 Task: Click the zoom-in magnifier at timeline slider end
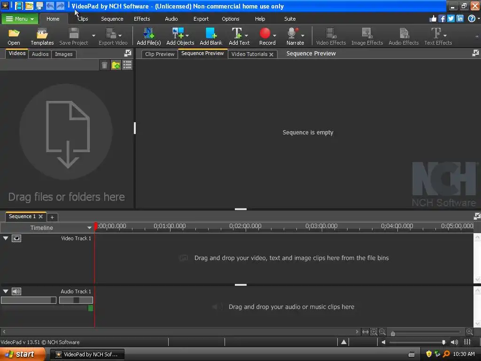pyautogui.click(x=469, y=332)
